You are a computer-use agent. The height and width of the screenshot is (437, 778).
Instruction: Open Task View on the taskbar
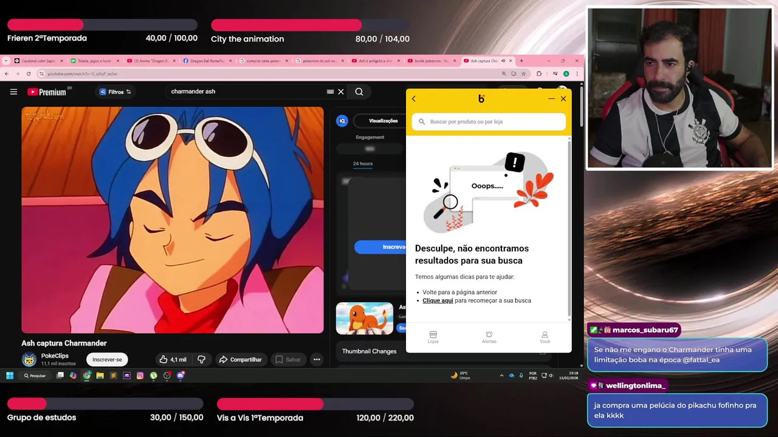60,376
